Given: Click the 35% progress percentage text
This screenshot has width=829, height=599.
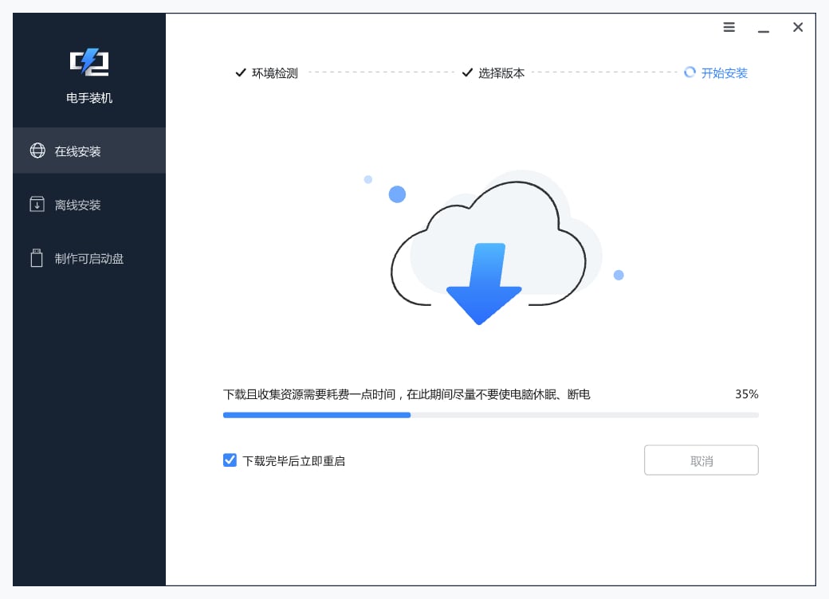Looking at the screenshot, I should click(x=746, y=394).
